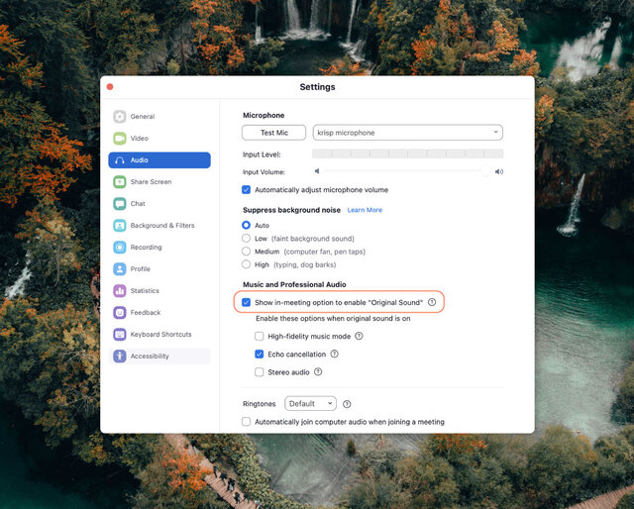This screenshot has width=634, height=509.
Task: Open the Keyboard Shortcuts icon
Action: (119, 335)
